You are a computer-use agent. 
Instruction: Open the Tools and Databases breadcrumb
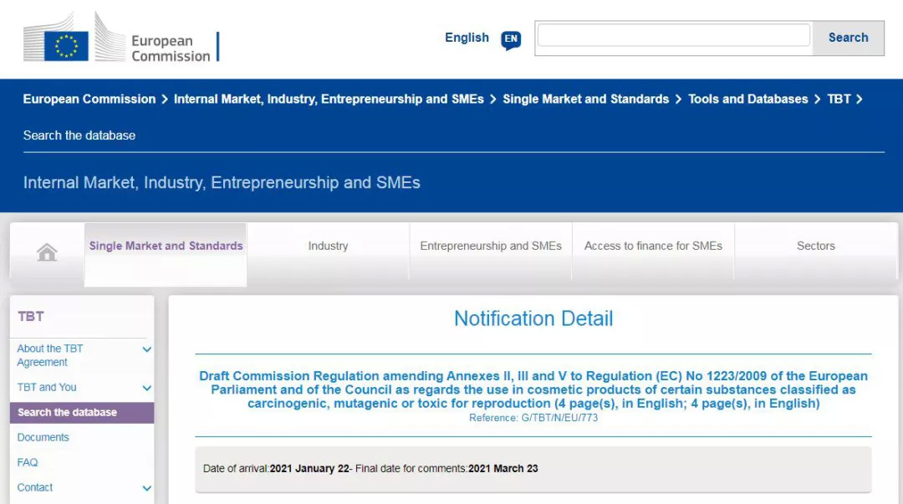747,99
